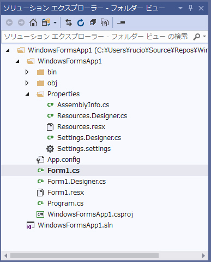Select Resources.Designer.cs file
211x262 pixels.
(x=92, y=116)
